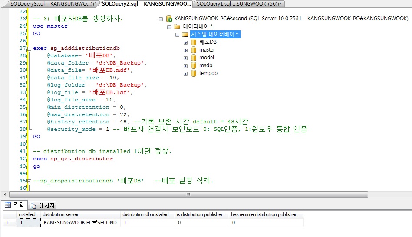The image size is (412, 237).
Task: Click the model database cylinder icon
Action: pyautogui.click(x=194, y=58)
